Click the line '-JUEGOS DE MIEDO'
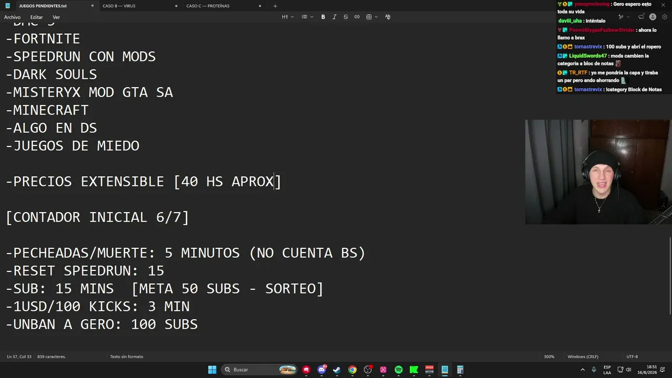The width and height of the screenshot is (672, 378). coord(72,146)
